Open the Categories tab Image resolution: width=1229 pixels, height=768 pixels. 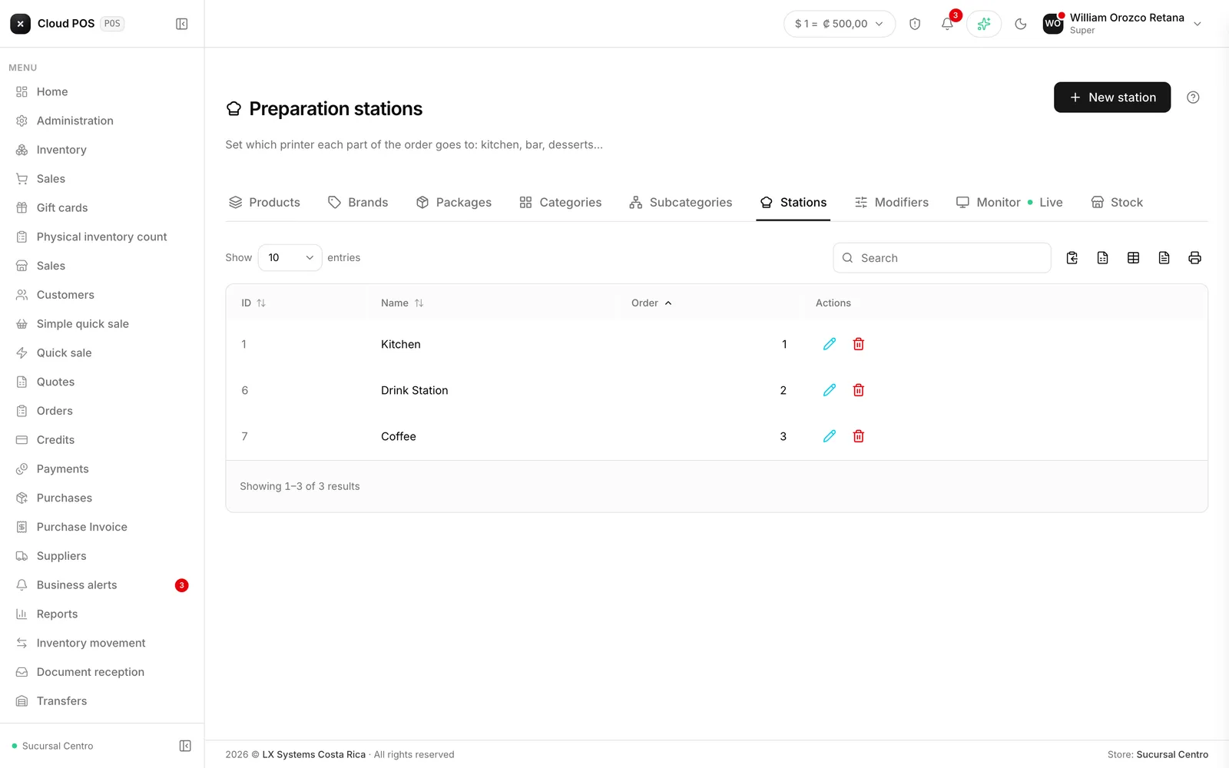pyautogui.click(x=560, y=203)
